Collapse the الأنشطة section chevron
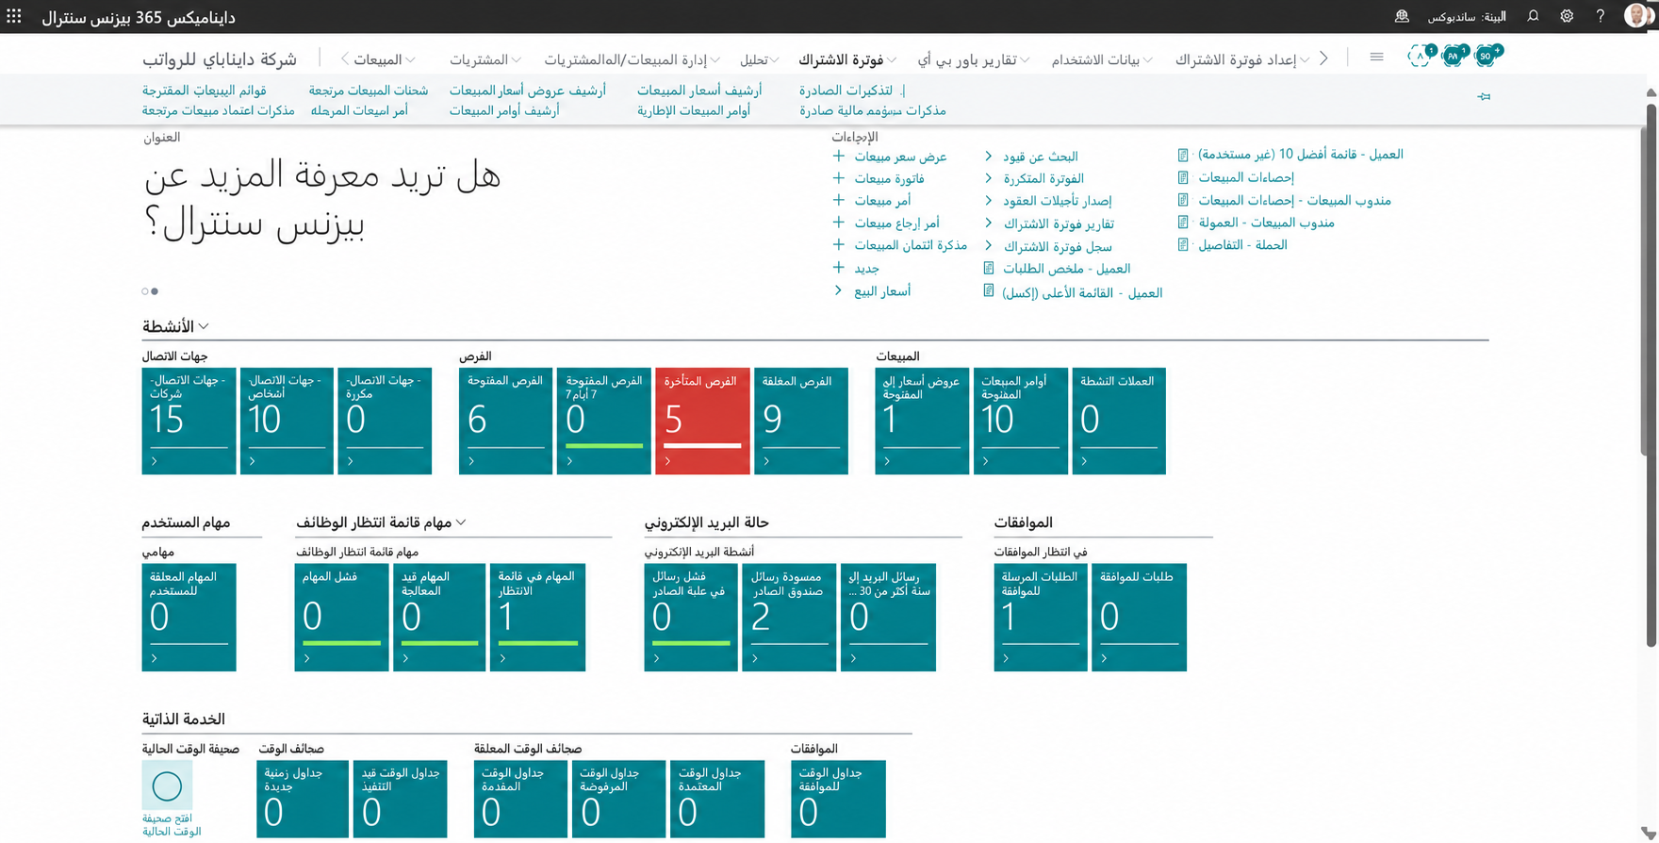Image resolution: width=1659 pixels, height=843 pixels. (203, 326)
